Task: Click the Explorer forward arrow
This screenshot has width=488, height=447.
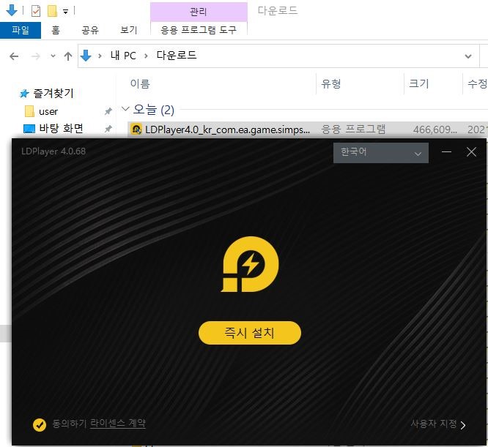Action: coord(36,56)
